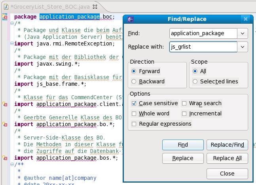Open the Find field history dropdown

point(242,34)
